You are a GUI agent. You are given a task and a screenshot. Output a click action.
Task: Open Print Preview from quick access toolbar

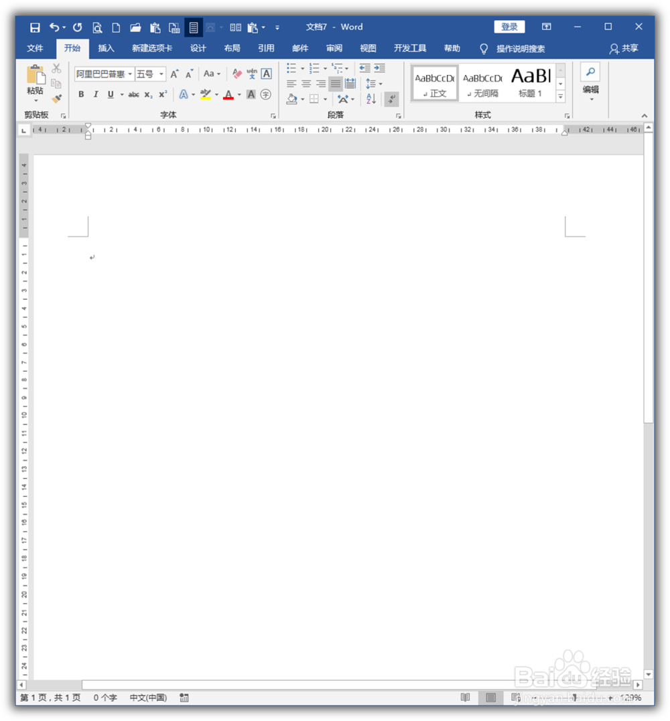click(x=97, y=27)
